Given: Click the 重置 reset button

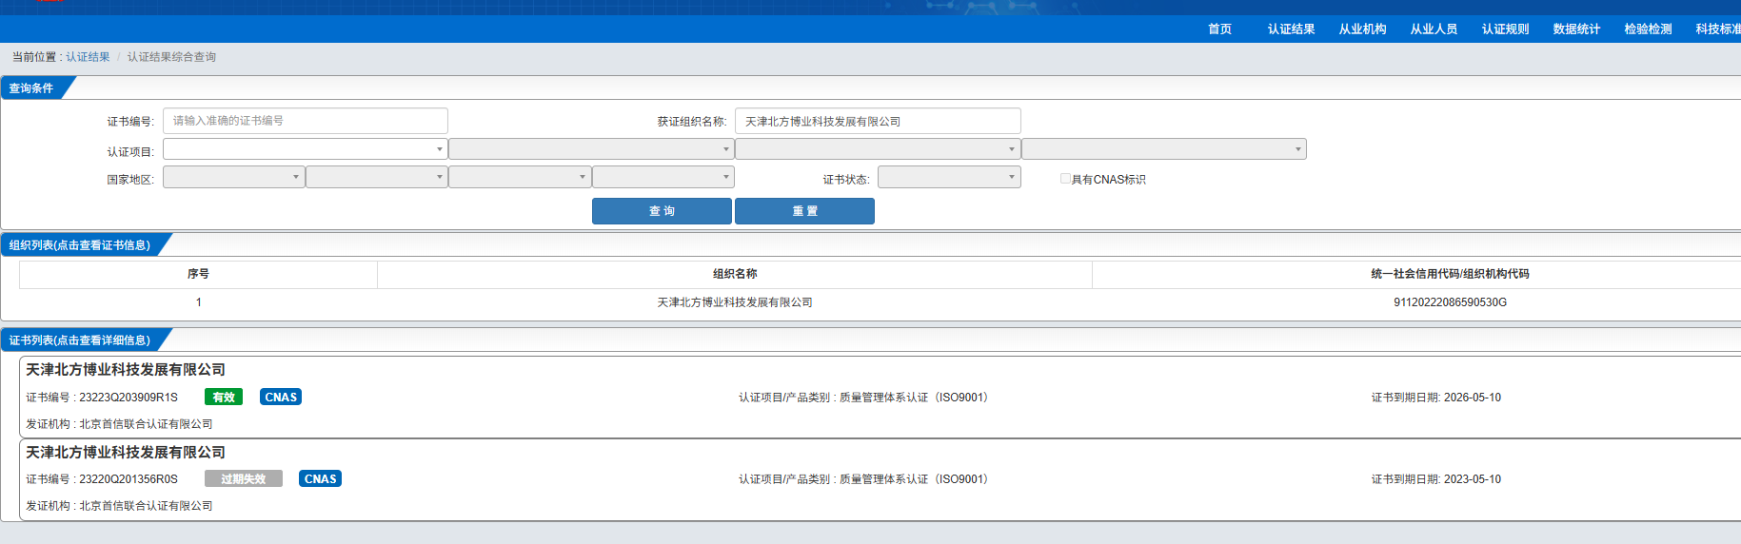Looking at the screenshot, I should [x=804, y=211].
